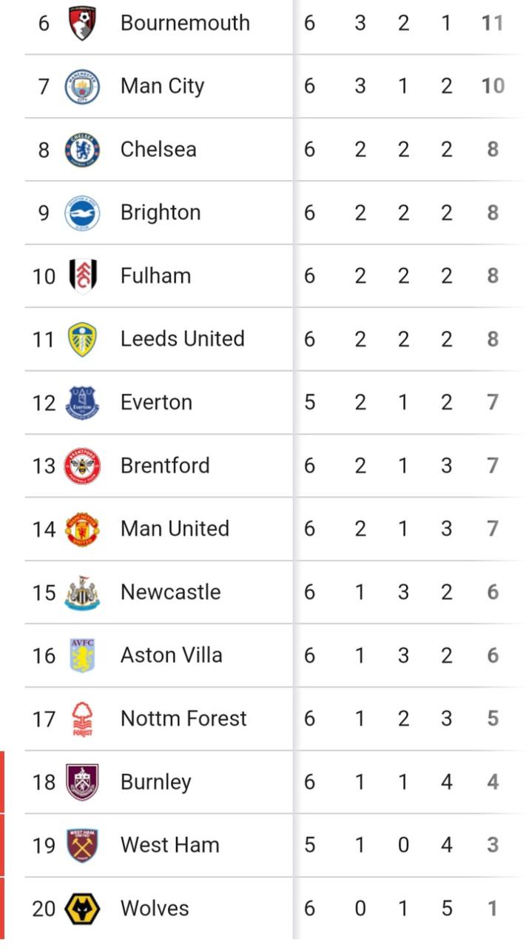Tap the Fulham club crest
This screenshot has width=526, height=948.
coord(82,276)
